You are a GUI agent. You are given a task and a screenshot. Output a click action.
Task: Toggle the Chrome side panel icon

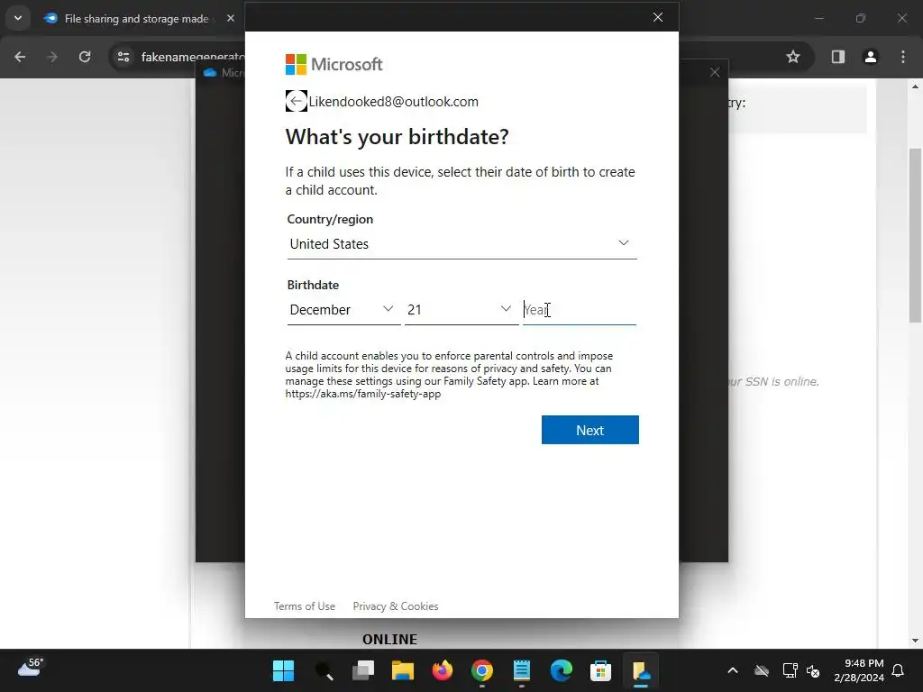(838, 57)
